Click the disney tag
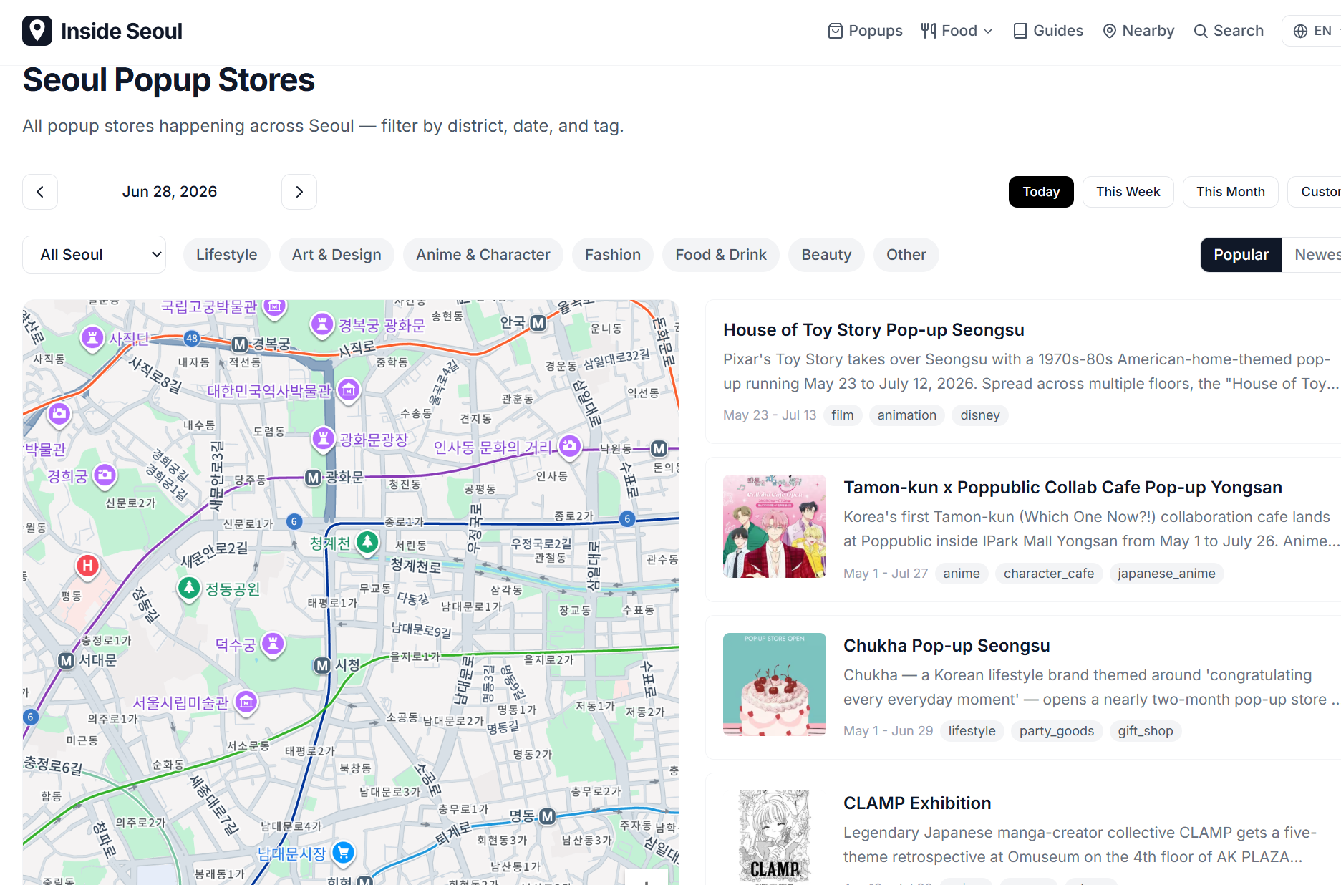The height and width of the screenshot is (885, 1341). 980,415
